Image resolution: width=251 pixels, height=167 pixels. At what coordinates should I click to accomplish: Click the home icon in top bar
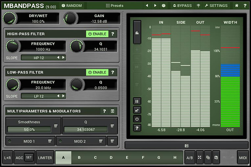[x=237, y=5]
